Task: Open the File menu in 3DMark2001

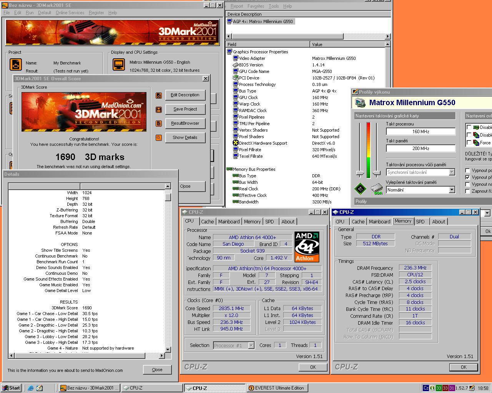Action: click(x=7, y=13)
